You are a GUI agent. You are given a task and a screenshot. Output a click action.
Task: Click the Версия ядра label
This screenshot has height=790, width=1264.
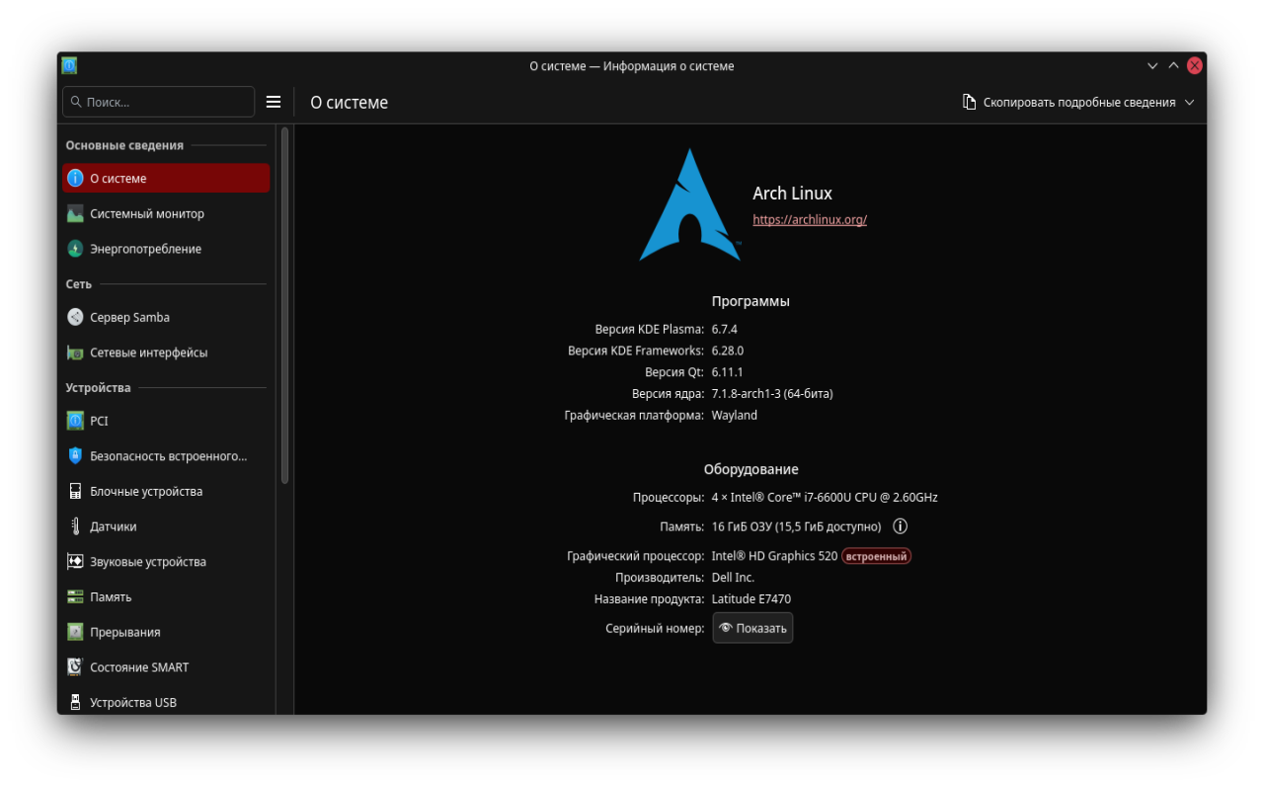tap(668, 394)
